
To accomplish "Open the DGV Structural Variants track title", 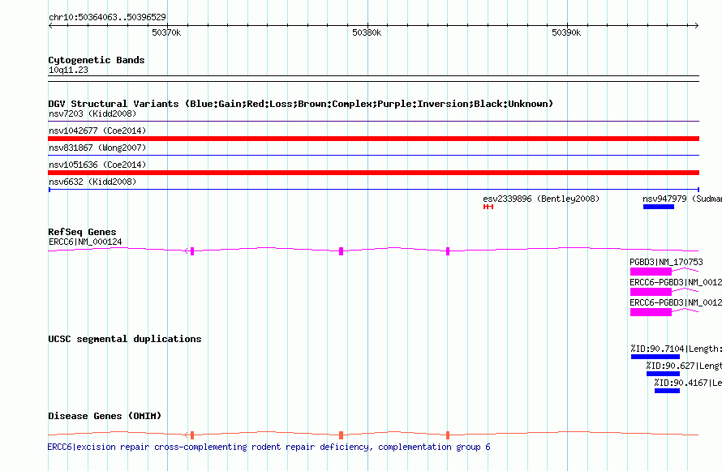I will pos(301,104).
